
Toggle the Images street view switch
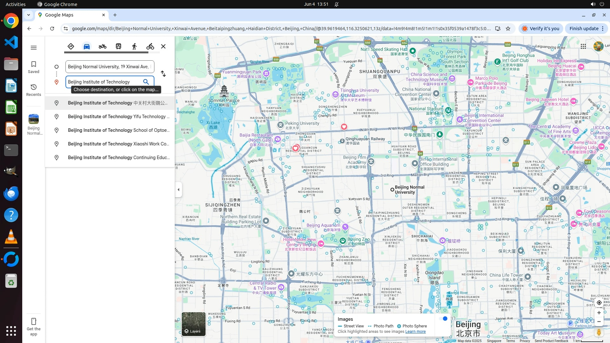coord(443,319)
